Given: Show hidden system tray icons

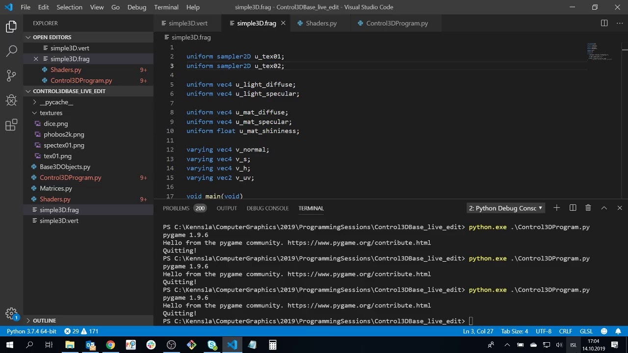Looking at the screenshot, I should (x=507, y=345).
